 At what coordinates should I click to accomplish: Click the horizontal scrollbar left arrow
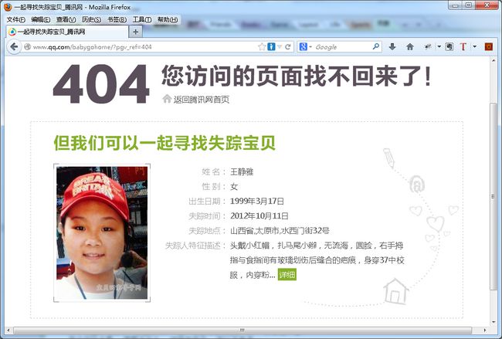[8, 330]
